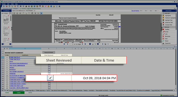The image size is (178, 97).
Task: Open the FORM 1040 (Pg 2) leadsheet link
Action: pyautogui.click(x=15, y=59)
